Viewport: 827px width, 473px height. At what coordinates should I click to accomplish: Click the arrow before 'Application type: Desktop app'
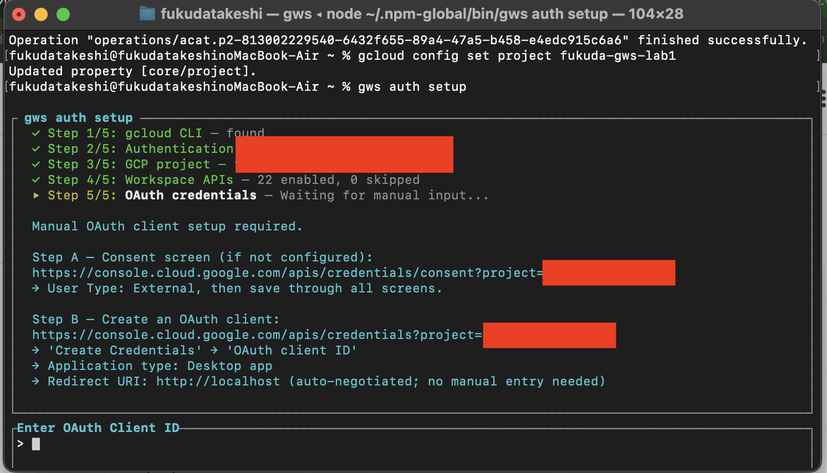point(36,366)
